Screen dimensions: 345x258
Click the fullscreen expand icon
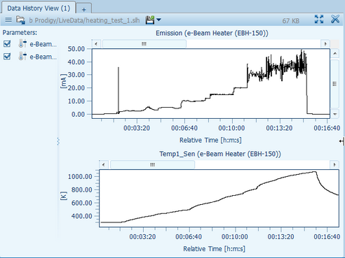[319, 19]
